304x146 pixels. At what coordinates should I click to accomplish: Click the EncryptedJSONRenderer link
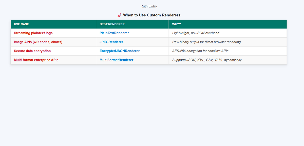[119, 51]
